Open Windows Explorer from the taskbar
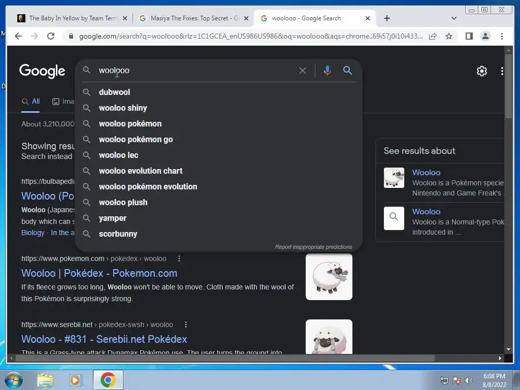The image size is (520, 390). click(45, 380)
